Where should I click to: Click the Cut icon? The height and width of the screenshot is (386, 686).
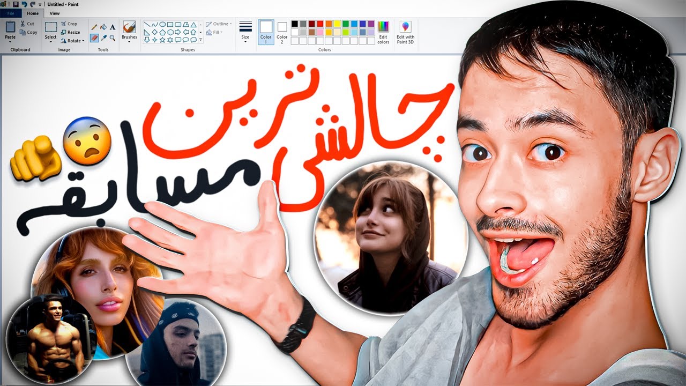point(23,24)
